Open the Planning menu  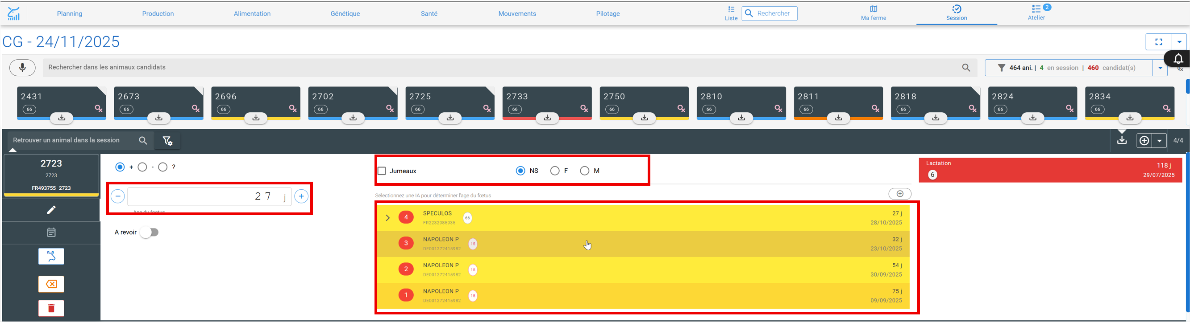tap(70, 14)
